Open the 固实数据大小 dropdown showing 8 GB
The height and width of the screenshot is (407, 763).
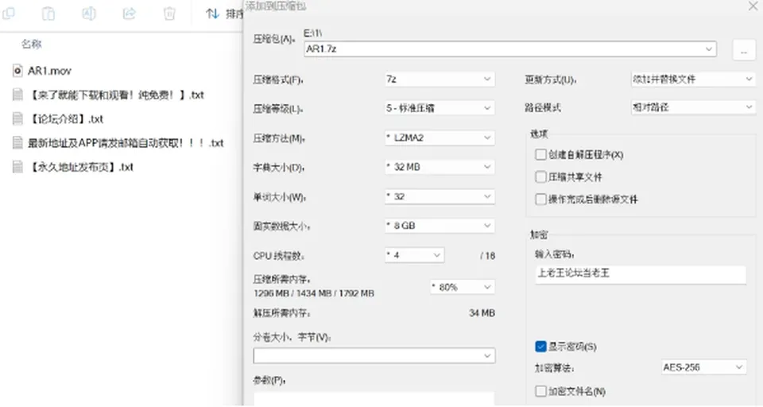[440, 226]
